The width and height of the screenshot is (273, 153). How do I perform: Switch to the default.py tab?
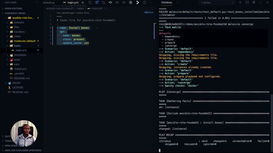coord(49,3)
